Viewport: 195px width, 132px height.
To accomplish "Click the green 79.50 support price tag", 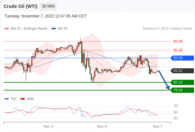I will (x=182, y=90).
